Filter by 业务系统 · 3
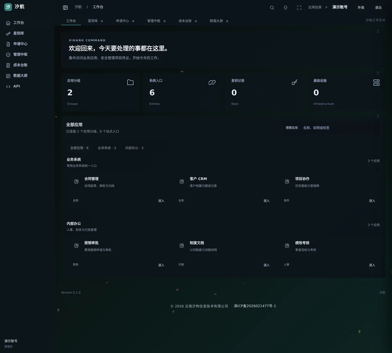The image size is (392, 353). coord(107,148)
